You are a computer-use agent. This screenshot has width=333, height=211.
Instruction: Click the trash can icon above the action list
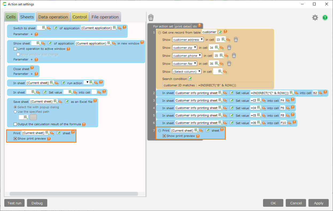151,18
